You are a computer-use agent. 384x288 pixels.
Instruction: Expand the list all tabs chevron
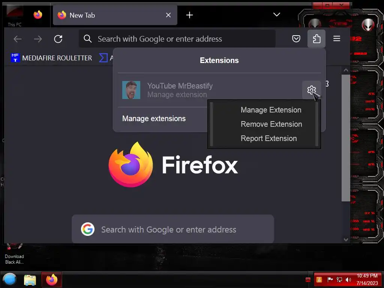pyautogui.click(x=276, y=15)
